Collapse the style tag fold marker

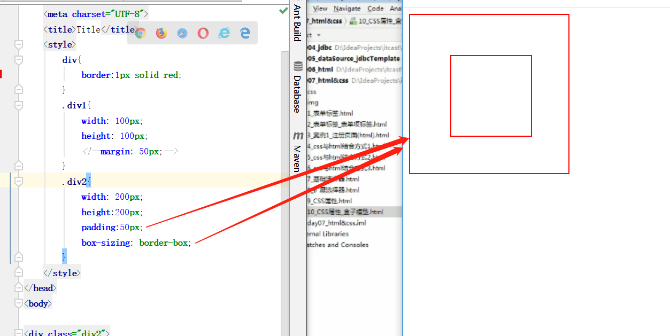coord(19,44)
